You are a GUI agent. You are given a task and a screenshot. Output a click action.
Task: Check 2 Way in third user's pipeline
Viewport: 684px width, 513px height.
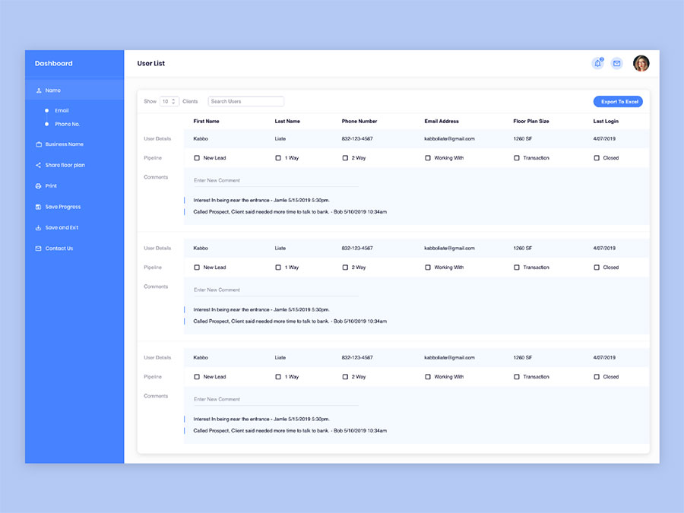345,377
